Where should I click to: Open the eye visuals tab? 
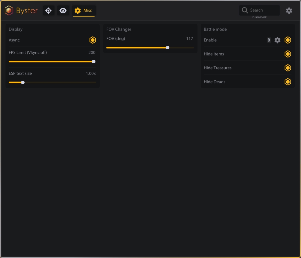[63, 10]
